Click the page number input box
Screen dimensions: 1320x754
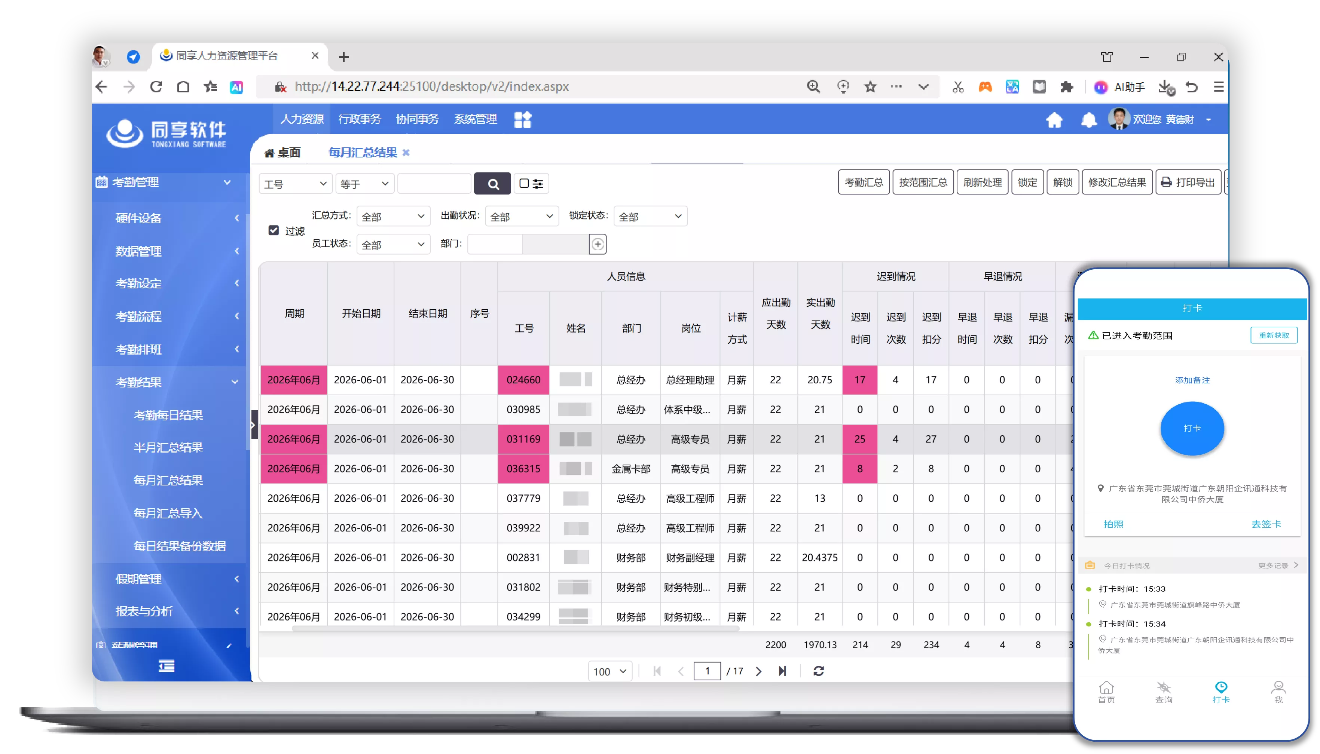point(707,671)
